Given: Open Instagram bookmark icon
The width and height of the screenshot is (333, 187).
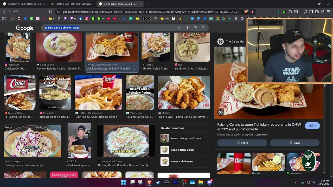Looking at the screenshot, I should (87, 19).
